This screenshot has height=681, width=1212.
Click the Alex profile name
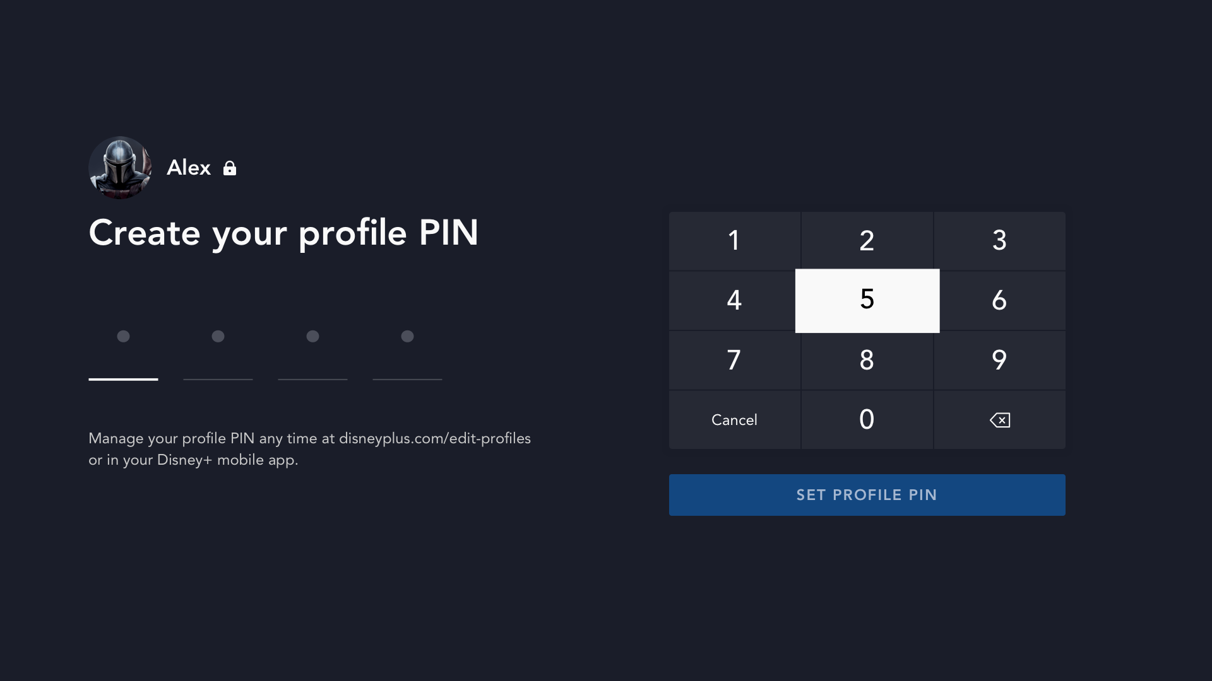pyautogui.click(x=188, y=168)
